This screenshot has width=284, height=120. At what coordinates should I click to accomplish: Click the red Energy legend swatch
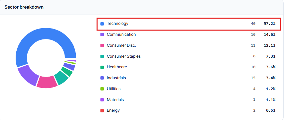tap(102, 111)
